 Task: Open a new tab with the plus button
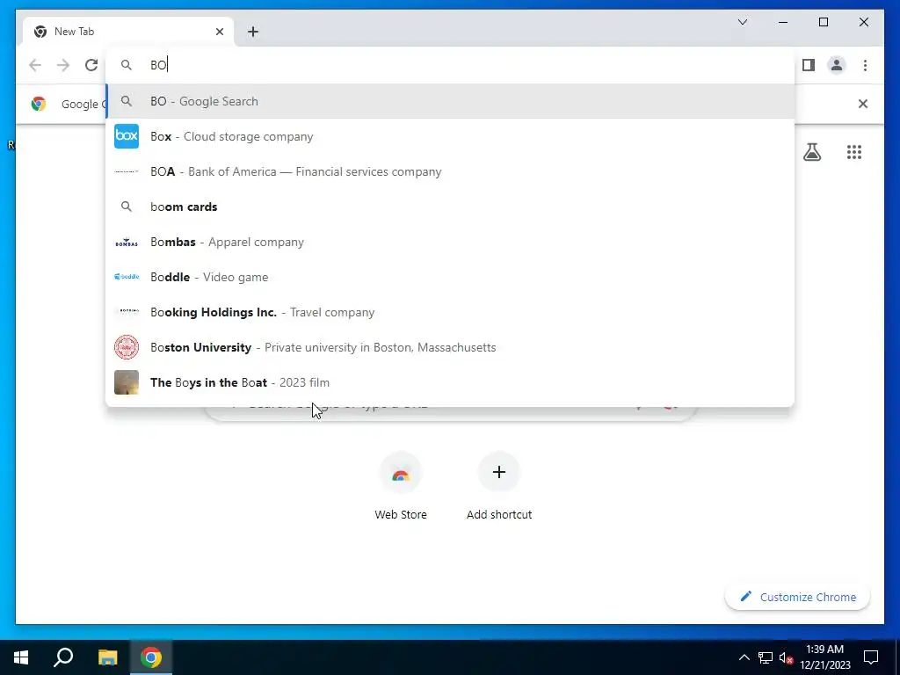click(x=252, y=32)
